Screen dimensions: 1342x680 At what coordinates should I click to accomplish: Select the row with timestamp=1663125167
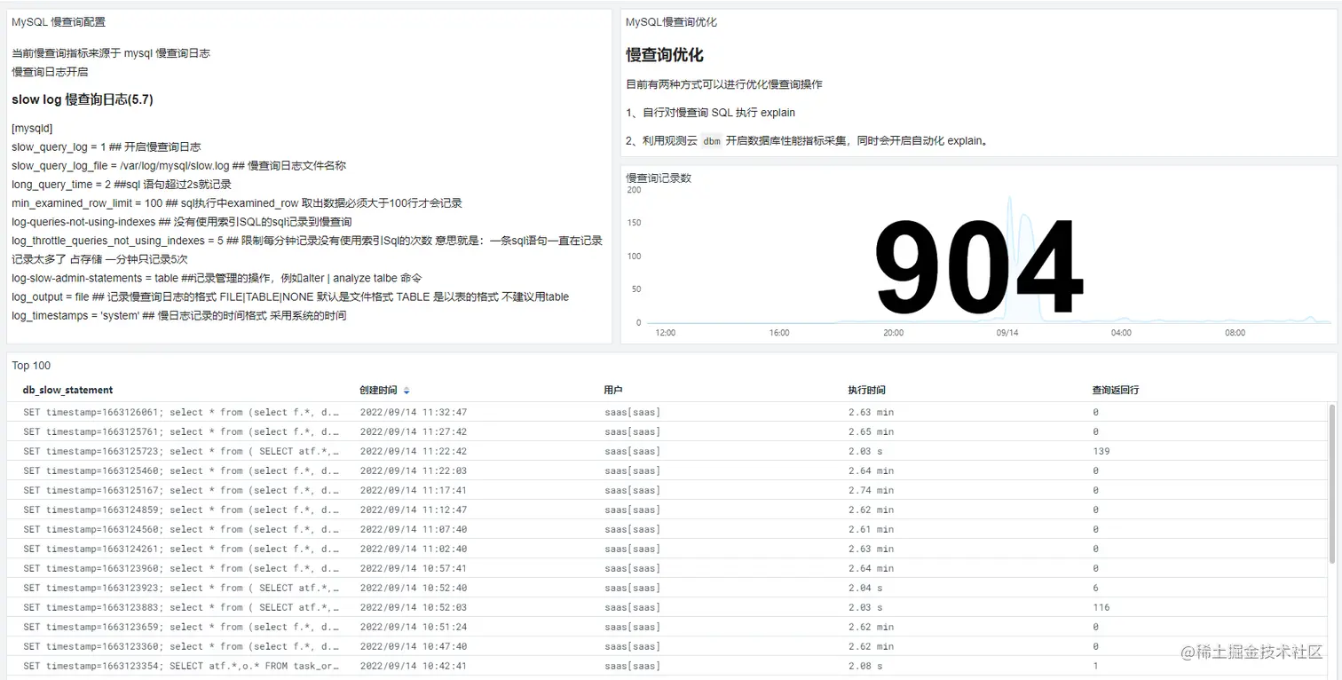pyautogui.click(x=667, y=490)
